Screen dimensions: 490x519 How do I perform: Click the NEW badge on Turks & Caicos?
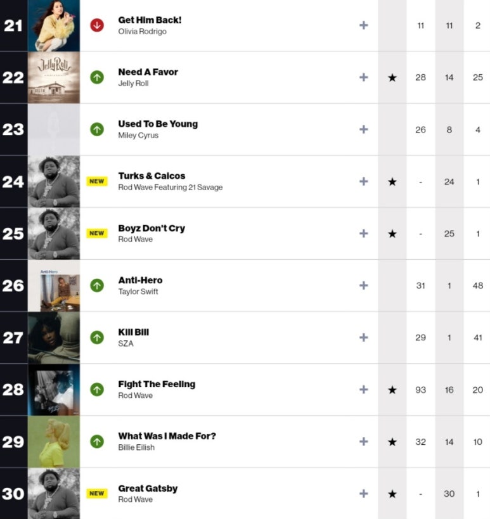pos(97,181)
